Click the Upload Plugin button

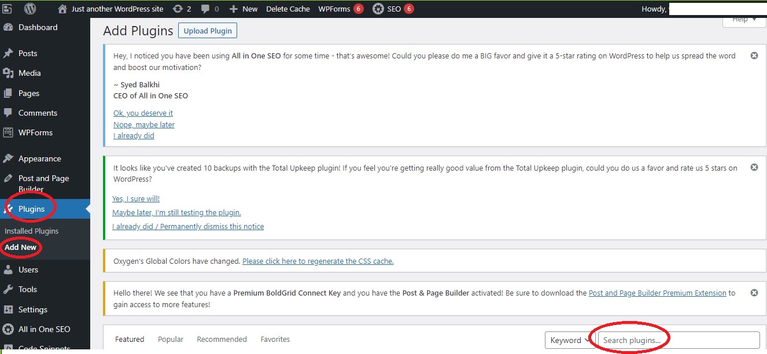pyautogui.click(x=208, y=31)
